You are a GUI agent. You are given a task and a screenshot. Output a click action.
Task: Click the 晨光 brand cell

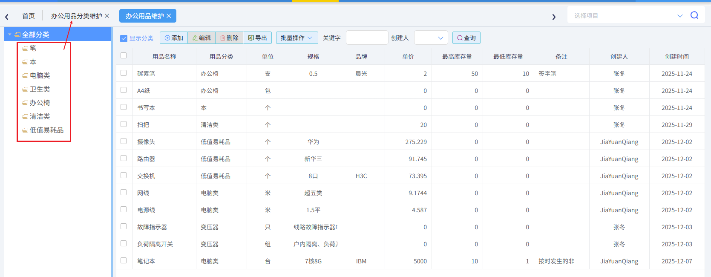point(361,74)
